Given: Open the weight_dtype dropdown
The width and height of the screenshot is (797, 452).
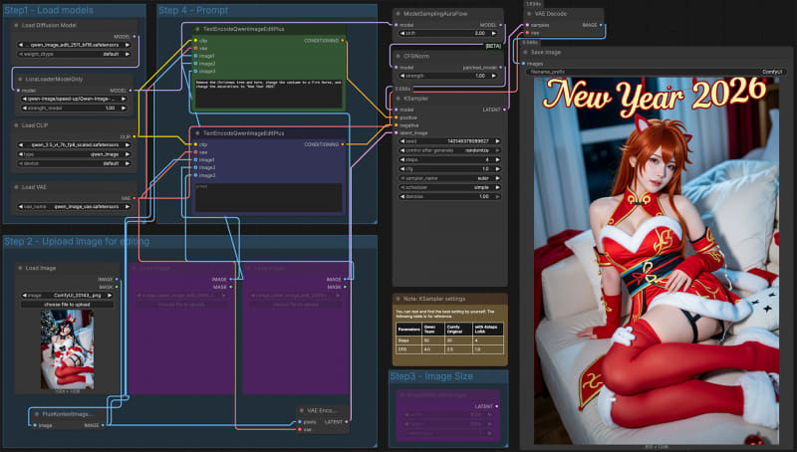Looking at the screenshot, I should click(74, 54).
